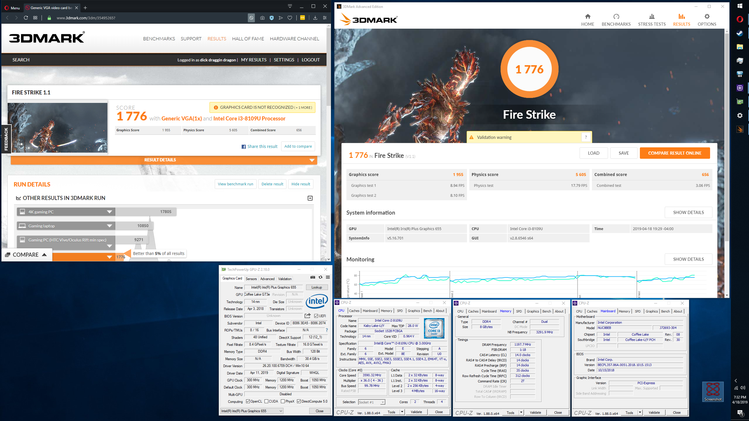Open Stress Tests in 3DMark app
The height and width of the screenshot is (421, 749).
[x=652, y=20]
